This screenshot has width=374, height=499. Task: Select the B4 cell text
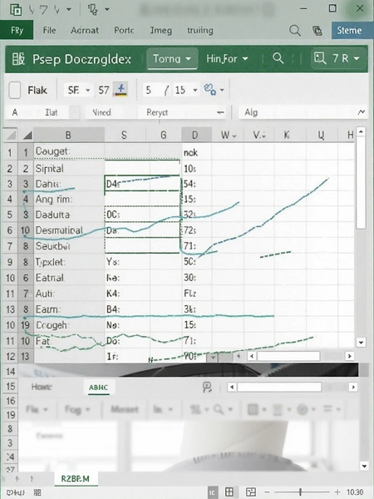click(x=113, y=309)
